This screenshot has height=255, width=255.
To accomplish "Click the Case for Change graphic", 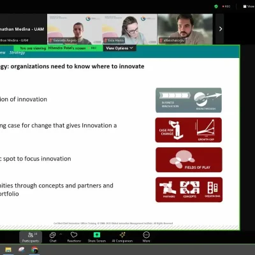I will 189,130.
